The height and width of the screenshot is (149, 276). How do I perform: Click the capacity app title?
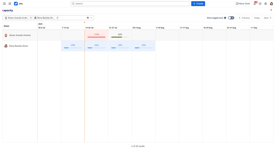[x=7, y=10]
